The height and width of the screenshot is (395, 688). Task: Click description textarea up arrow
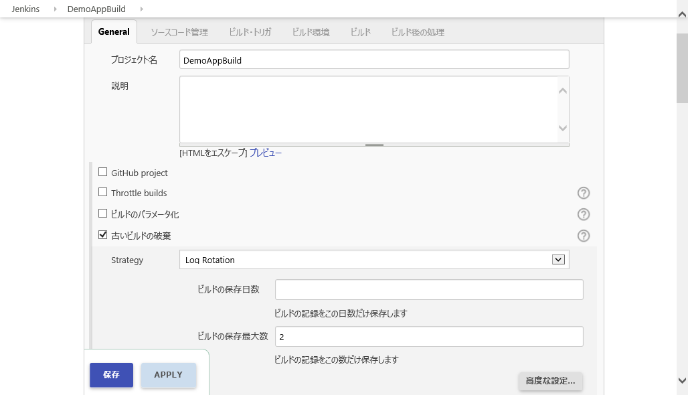point(562,91)
